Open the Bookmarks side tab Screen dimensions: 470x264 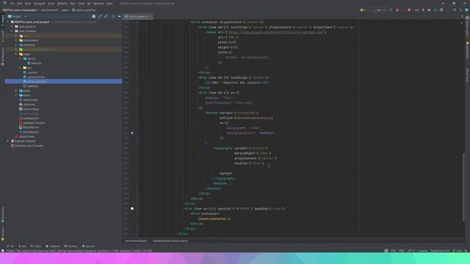click(x=2, y=214)
